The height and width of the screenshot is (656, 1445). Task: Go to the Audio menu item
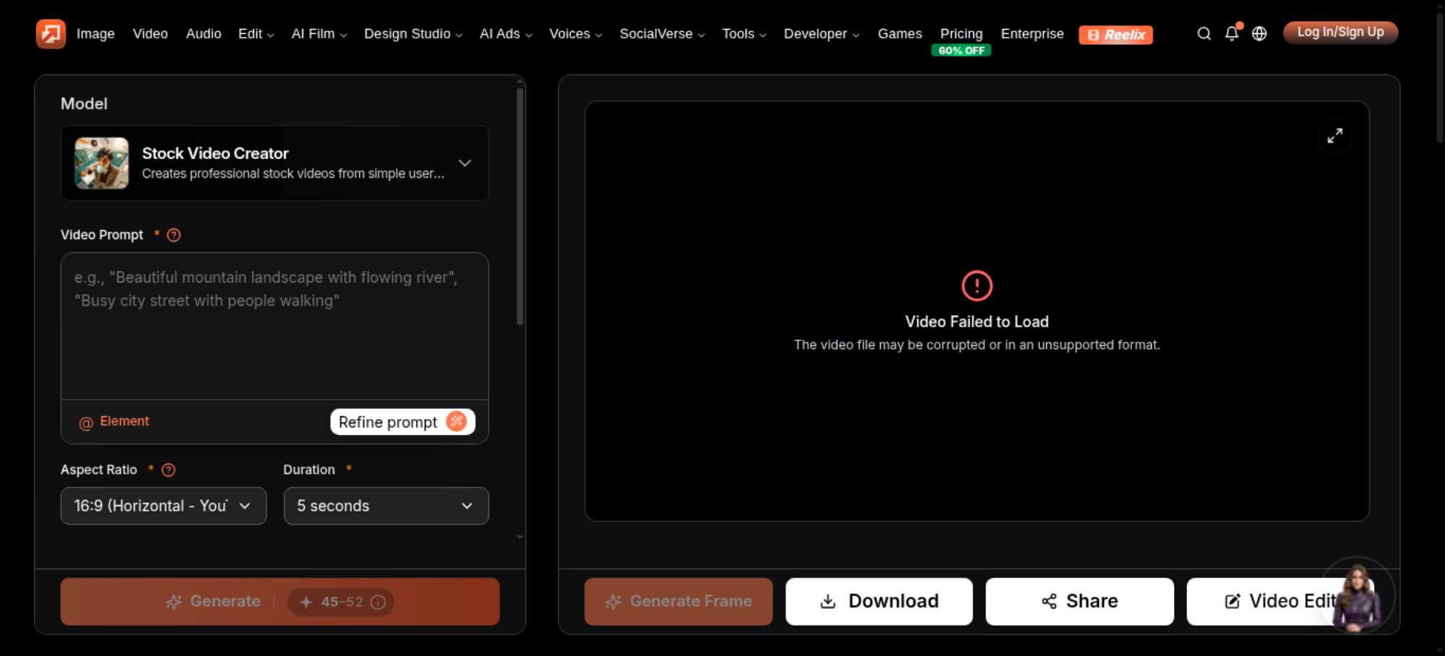204,34
